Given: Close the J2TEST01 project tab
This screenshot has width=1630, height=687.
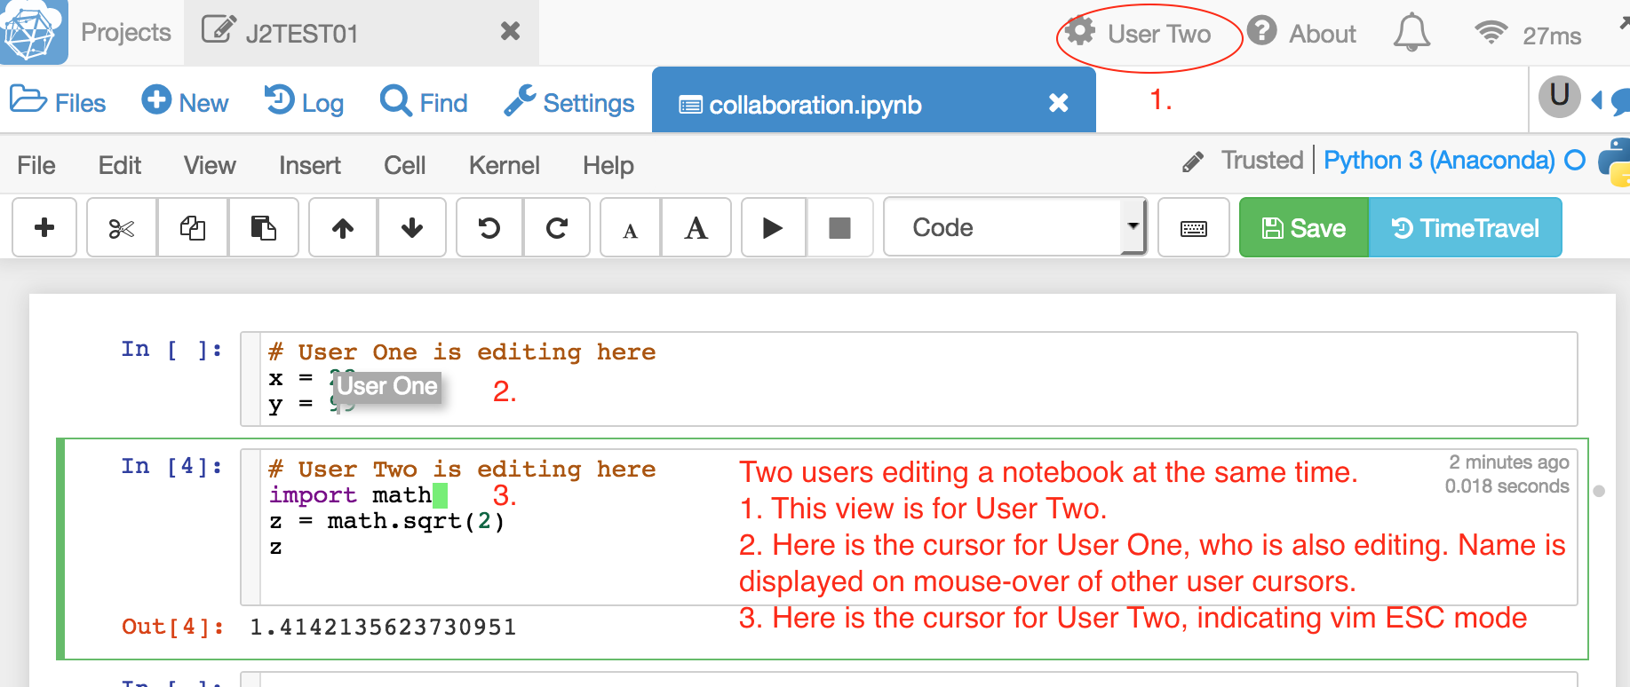Looking at the screenshot, I should 510,32.
